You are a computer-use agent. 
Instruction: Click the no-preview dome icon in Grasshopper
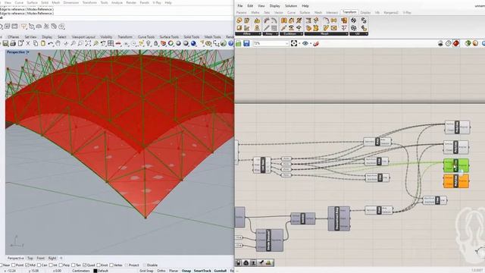440,43
